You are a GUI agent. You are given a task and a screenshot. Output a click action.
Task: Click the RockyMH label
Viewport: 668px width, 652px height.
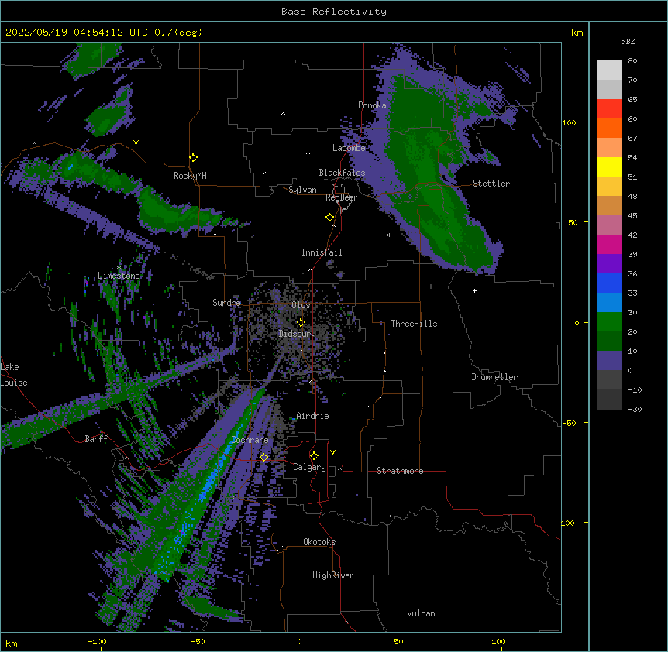coord(190,176)
